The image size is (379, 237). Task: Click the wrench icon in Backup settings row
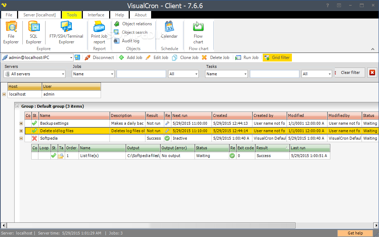pyautogui.click(x=167, y=123)
